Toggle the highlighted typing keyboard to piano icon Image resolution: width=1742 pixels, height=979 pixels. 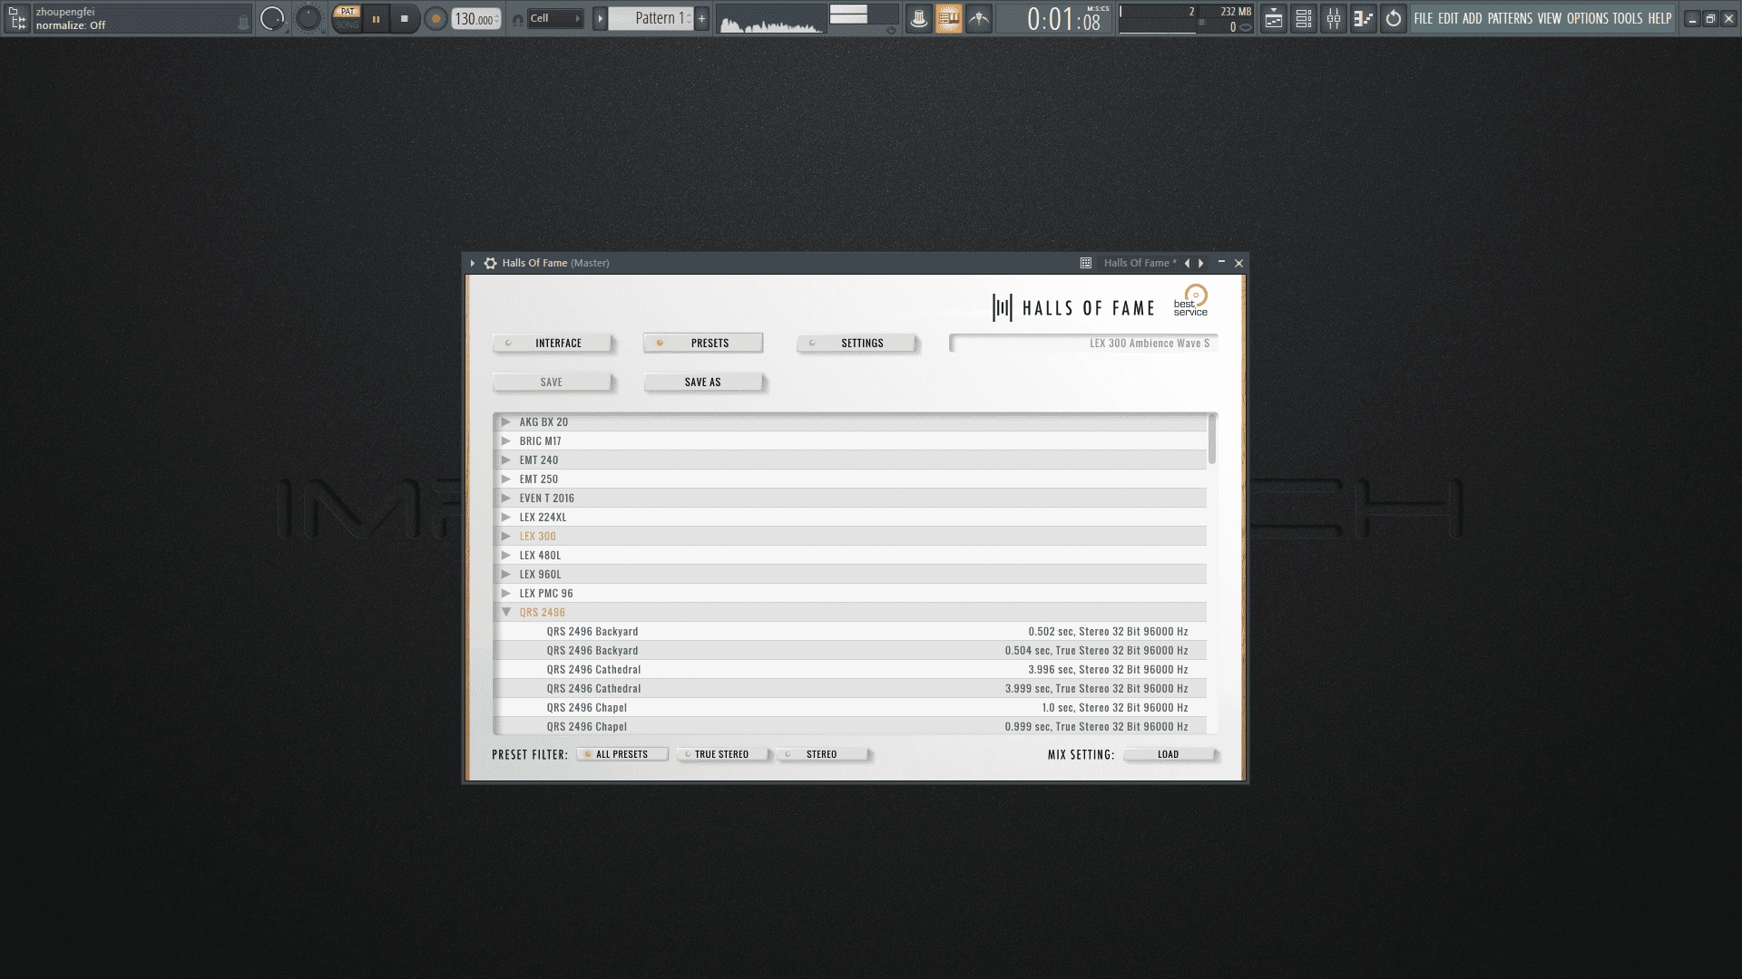[x=949, y=18]
